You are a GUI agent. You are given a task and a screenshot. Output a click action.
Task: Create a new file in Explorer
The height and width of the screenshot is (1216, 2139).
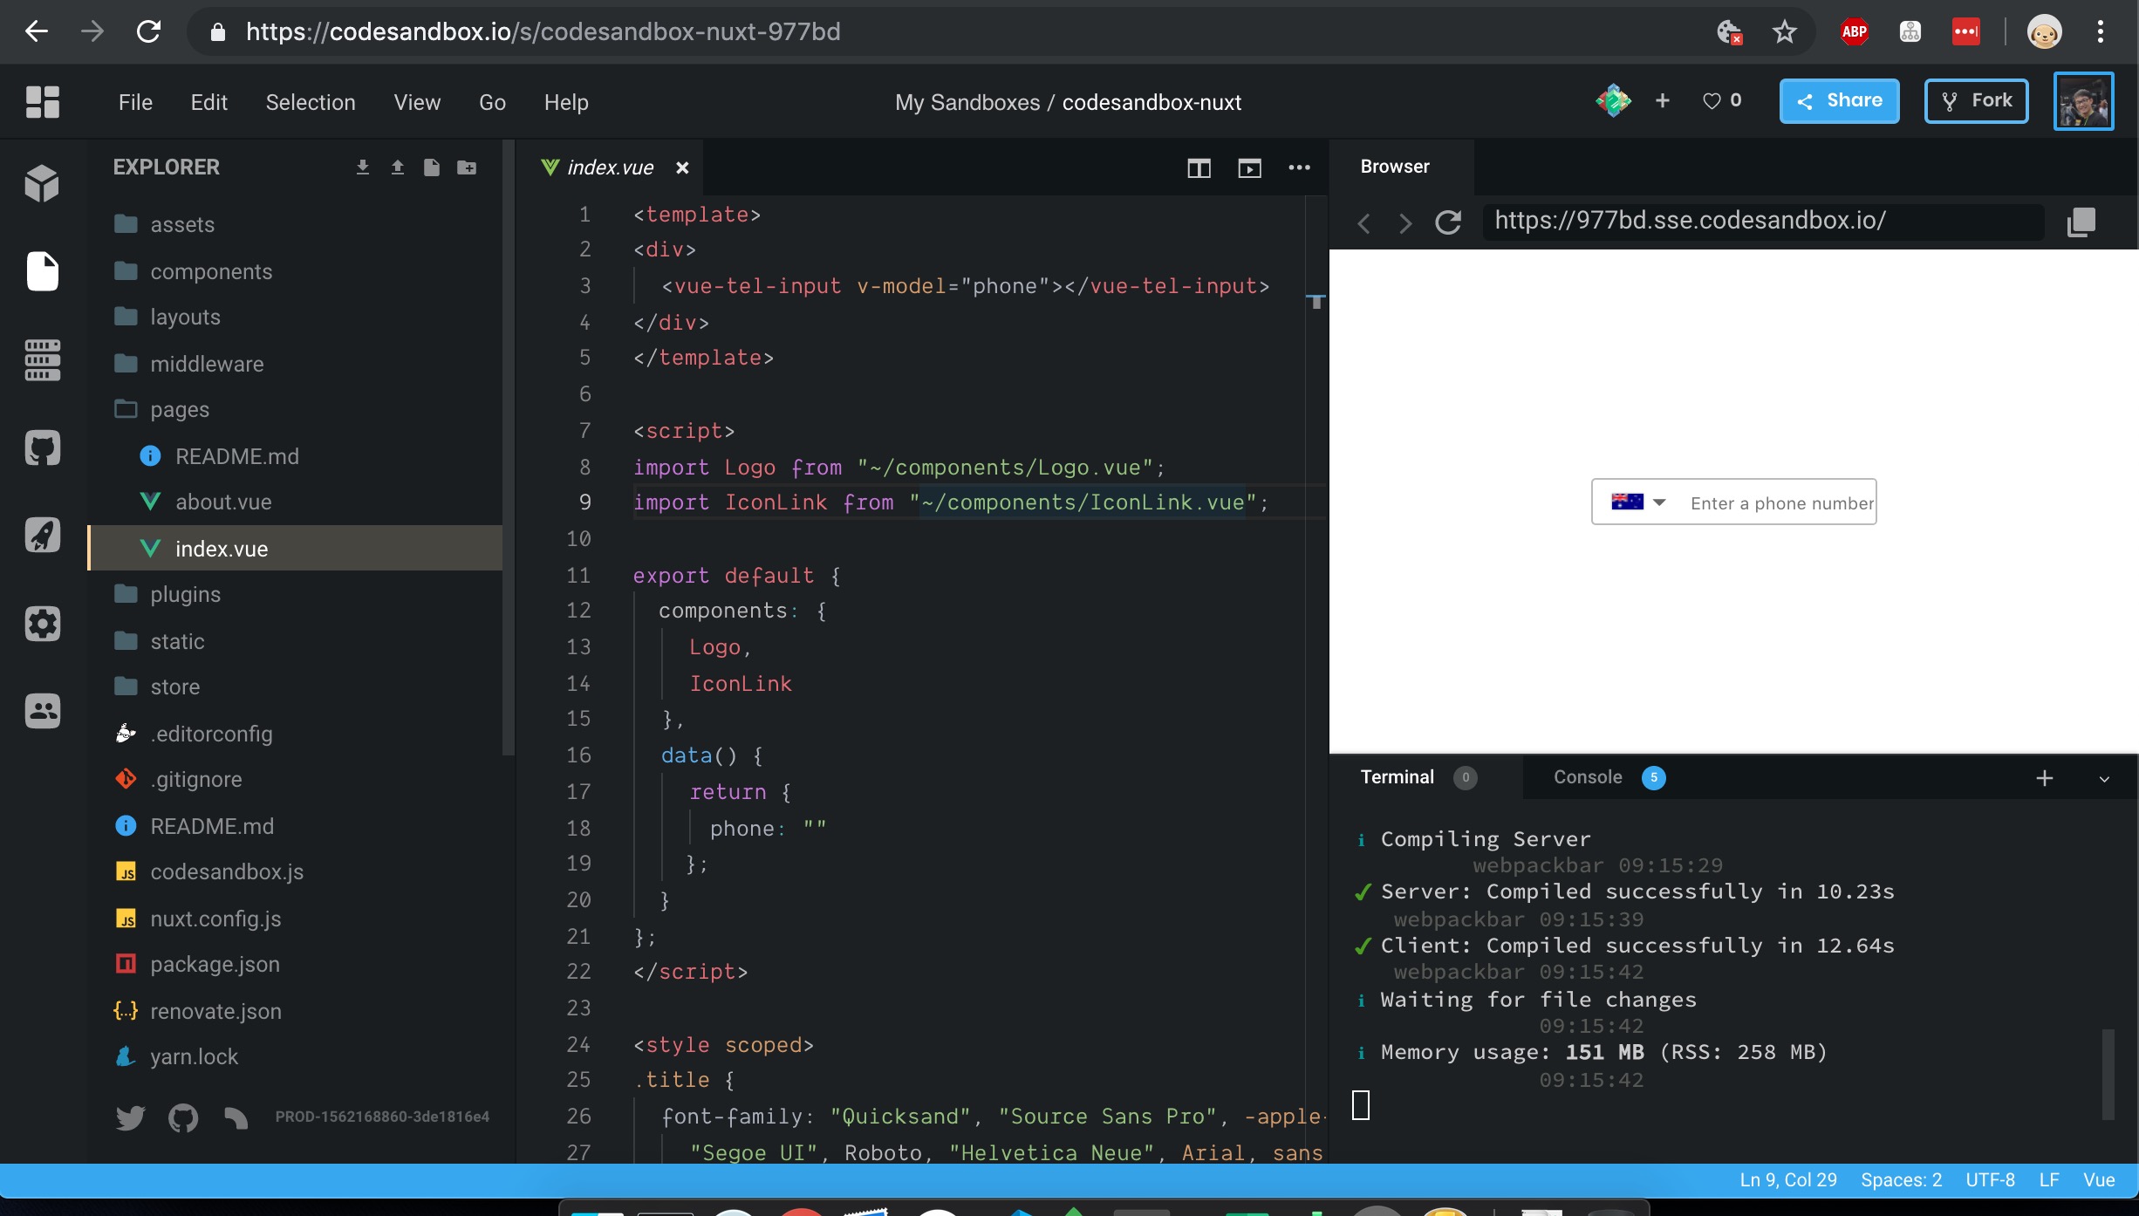point(431,167)
